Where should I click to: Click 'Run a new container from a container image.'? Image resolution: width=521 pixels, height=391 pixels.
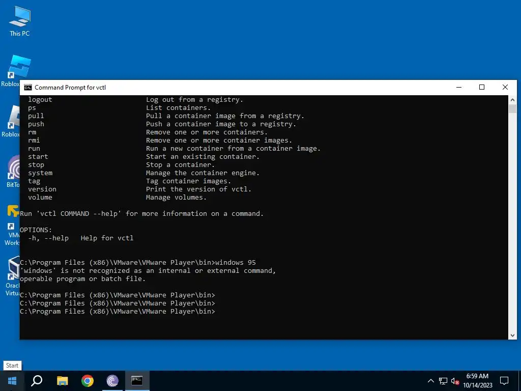[233, 148]
